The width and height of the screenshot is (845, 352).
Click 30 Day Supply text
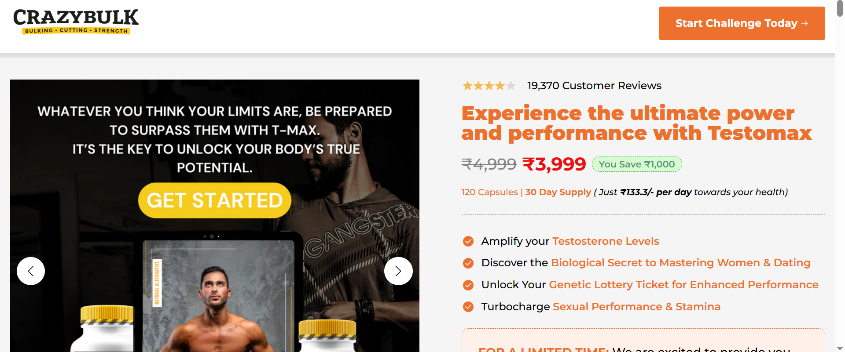tap(558, 192)
